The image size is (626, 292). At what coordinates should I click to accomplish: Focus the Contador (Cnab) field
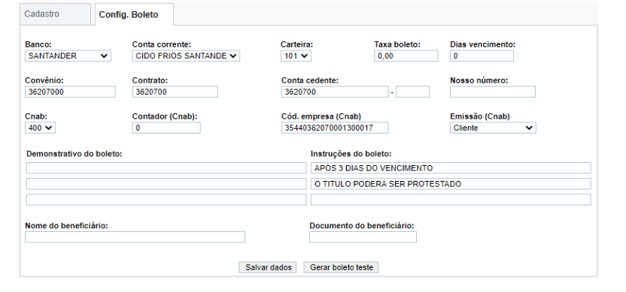[166, 128]
